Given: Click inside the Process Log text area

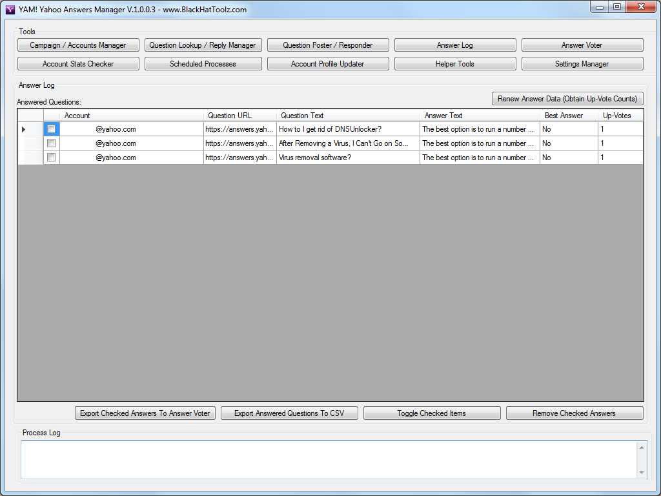Looking at the screenshot, I should (x=329, y=460).
